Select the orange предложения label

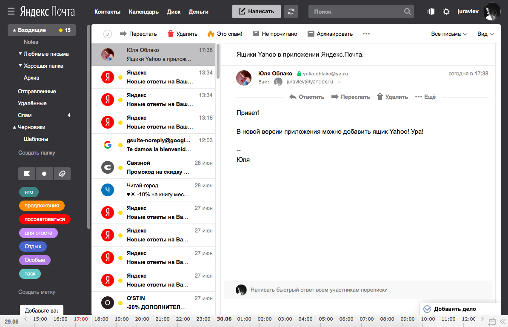point(42,206)
